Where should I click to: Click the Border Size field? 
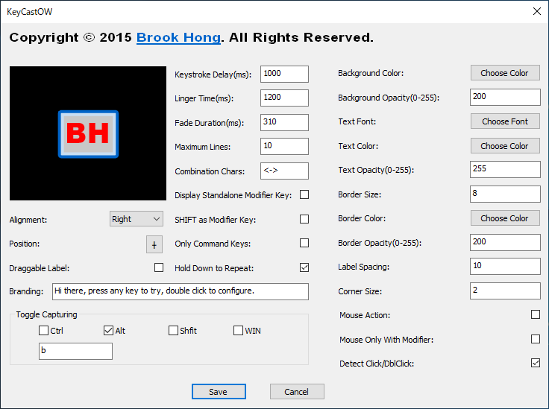click(x=505, y=194)
